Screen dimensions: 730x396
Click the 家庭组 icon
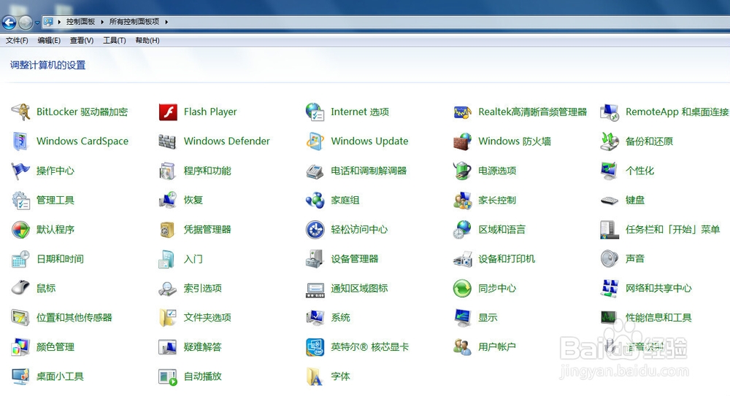pos(315,200)
